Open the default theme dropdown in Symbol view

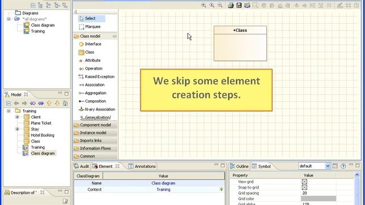point(327,166)
